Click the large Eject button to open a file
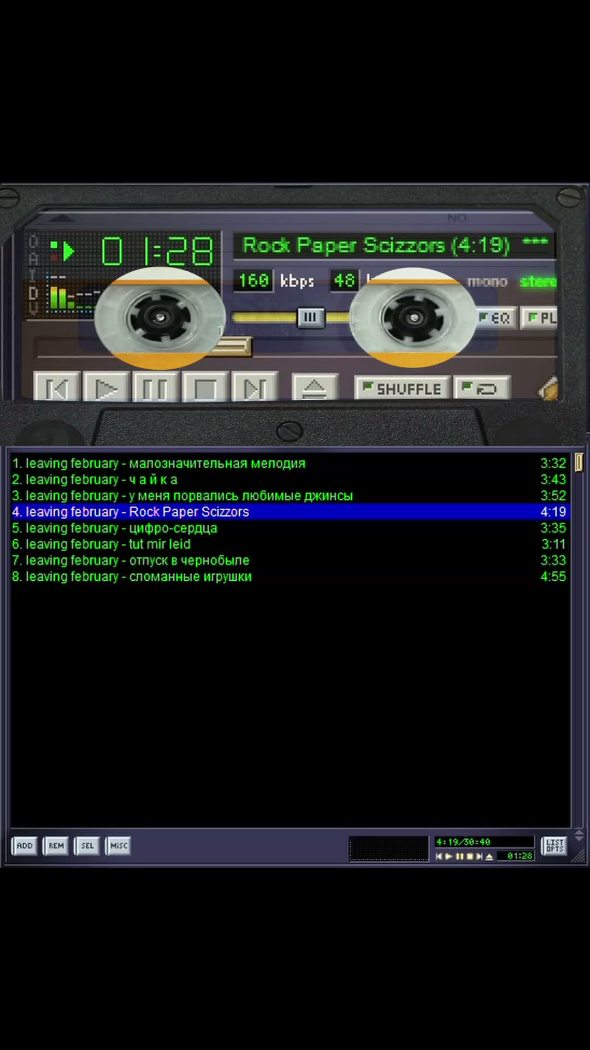This screenshot has height=1050, width=590. point(315,388)
